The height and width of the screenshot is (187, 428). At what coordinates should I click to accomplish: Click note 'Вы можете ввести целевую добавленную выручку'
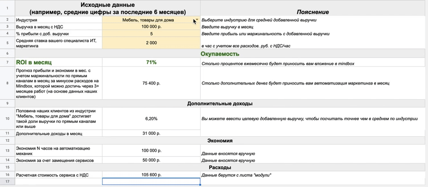click(x=310, y=119)
